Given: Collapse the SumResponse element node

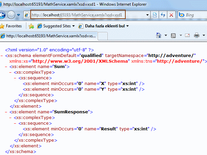Looking at the screenshot, I should click(6, 112).
